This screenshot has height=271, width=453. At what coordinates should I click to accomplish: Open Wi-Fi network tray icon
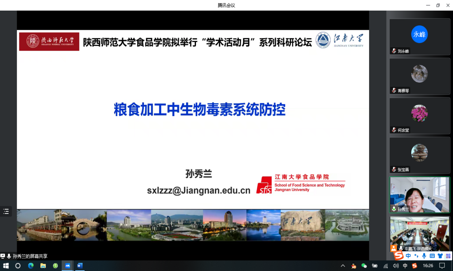pos(385,266)
